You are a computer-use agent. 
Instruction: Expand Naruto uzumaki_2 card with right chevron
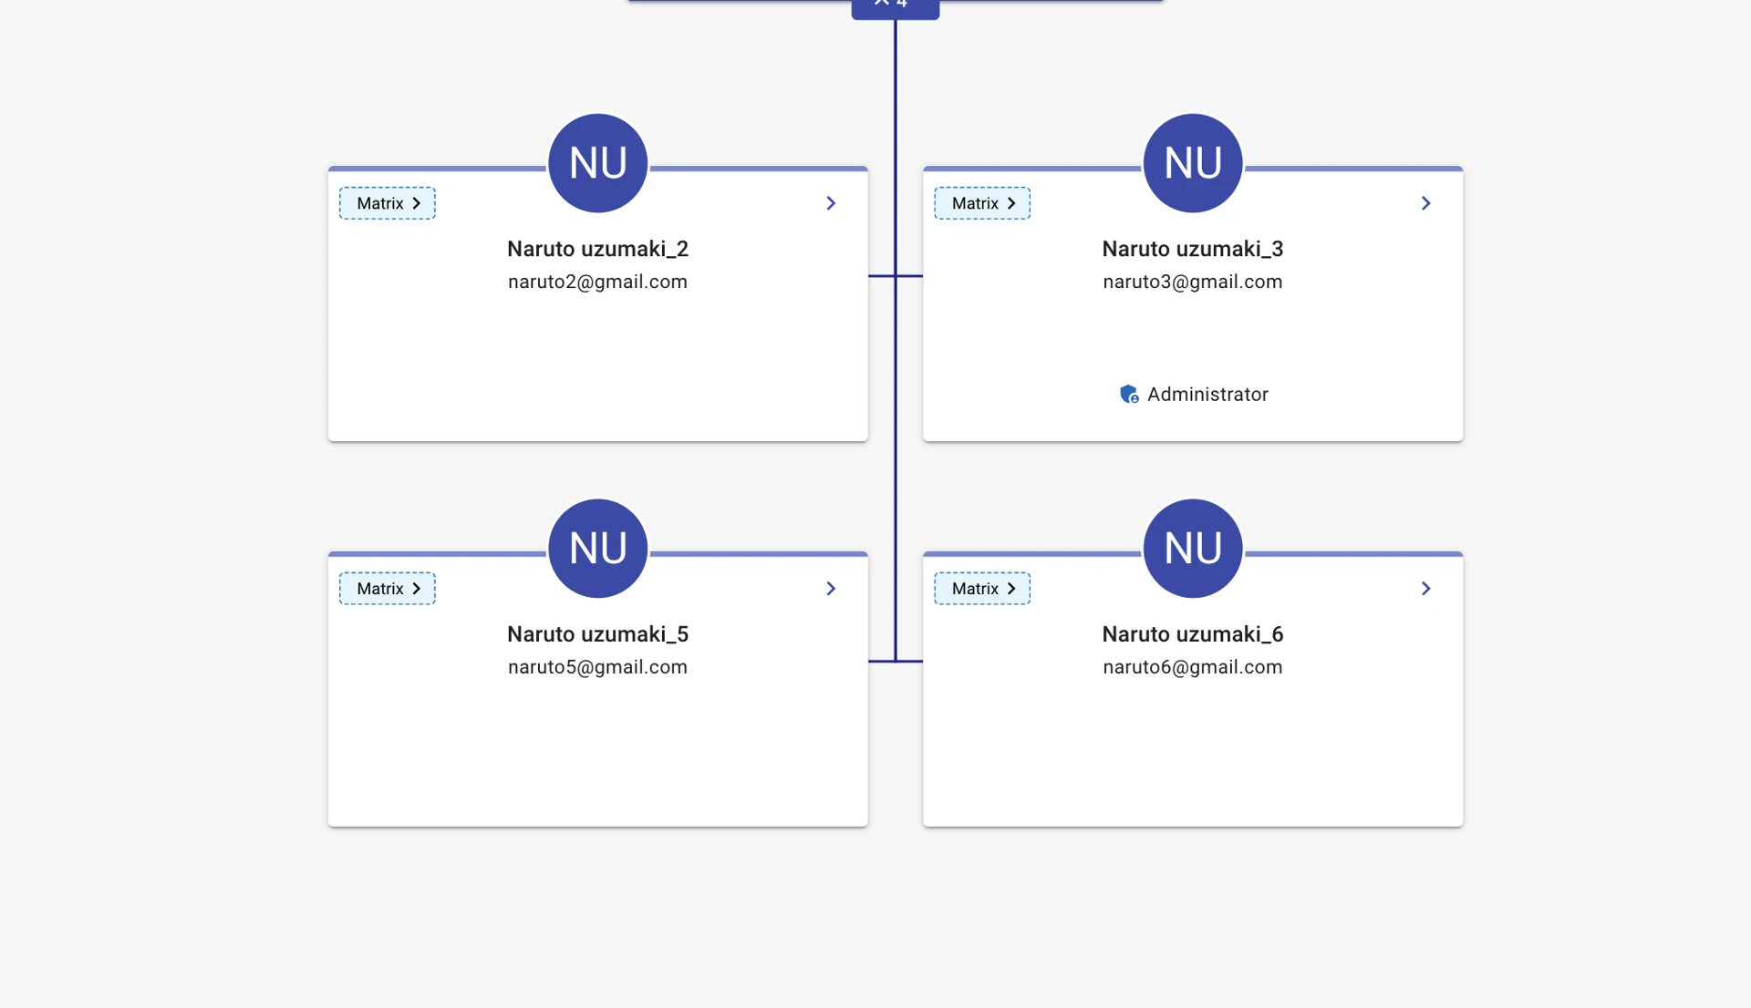[x=831, y=203]
